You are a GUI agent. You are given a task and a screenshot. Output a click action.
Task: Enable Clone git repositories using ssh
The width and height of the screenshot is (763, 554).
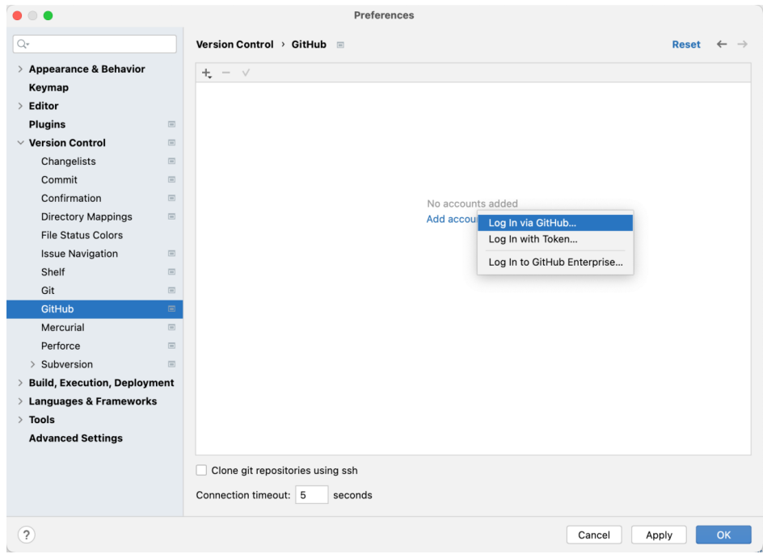click(201, 470)
